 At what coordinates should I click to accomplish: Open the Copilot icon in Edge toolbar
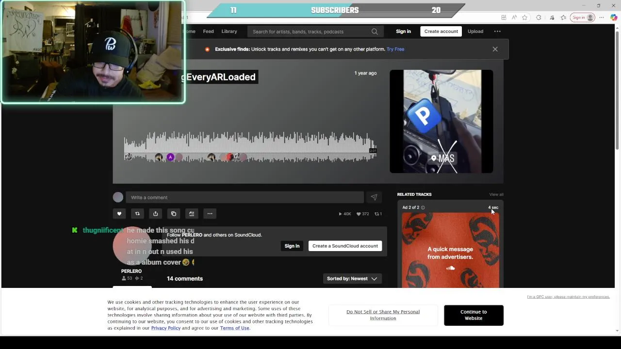pyautogui.click(x=614, y=17)
